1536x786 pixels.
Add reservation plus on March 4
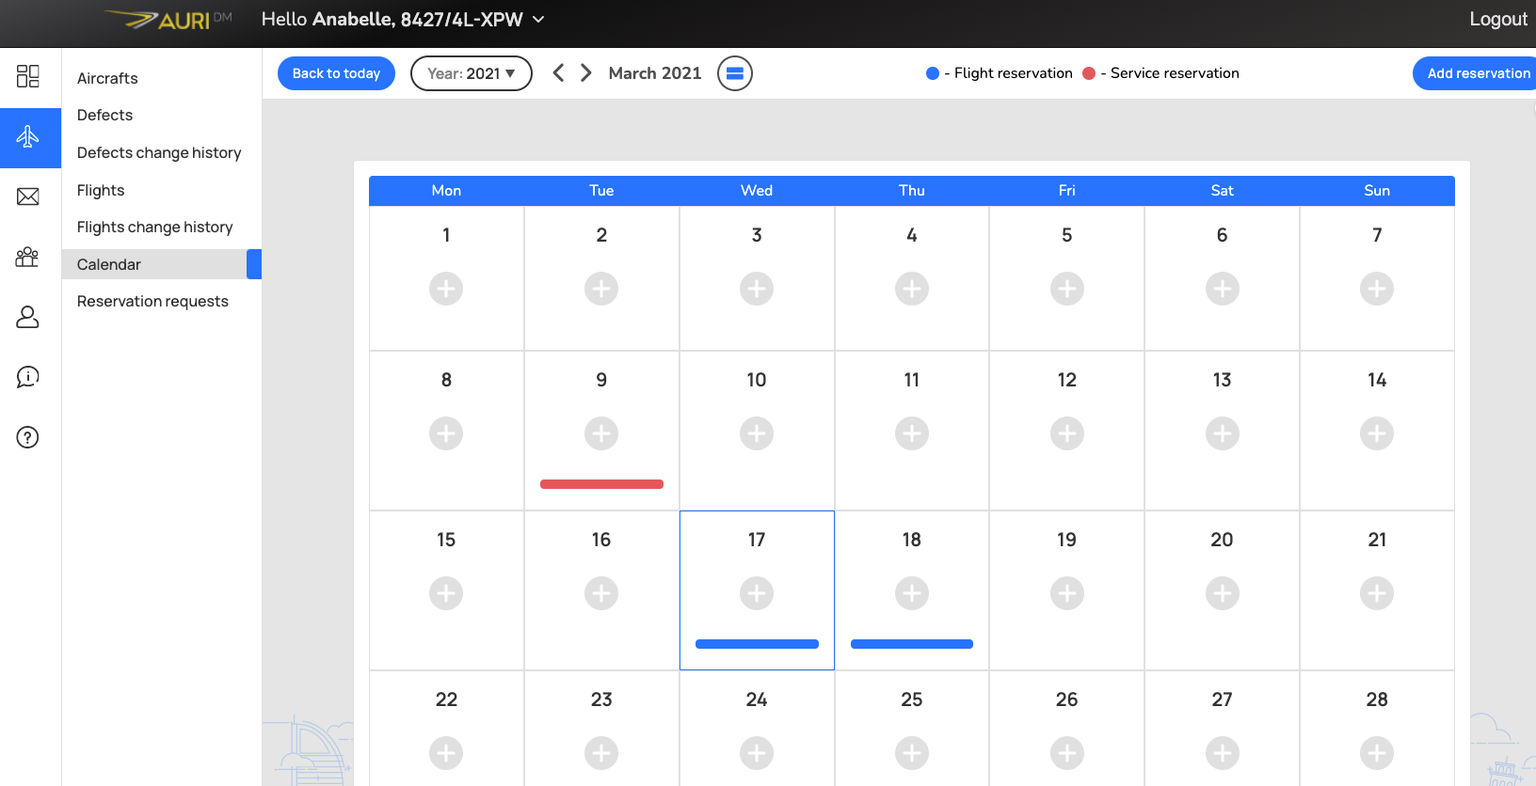click(912, 289)
